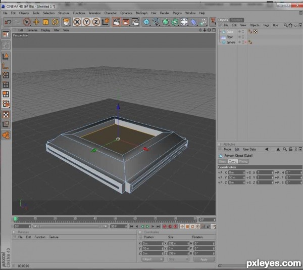Toggle Floor editor visibility dots
The width and height of the screenshot is (303, 270).
click(x=243, y=37)
